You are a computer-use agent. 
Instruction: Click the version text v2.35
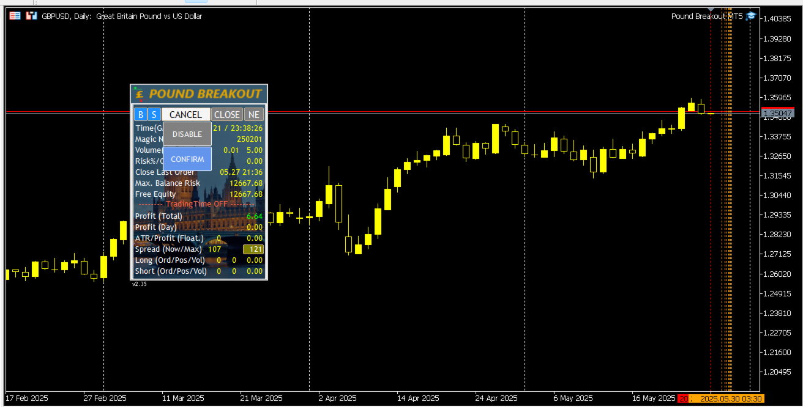(140, 284)
